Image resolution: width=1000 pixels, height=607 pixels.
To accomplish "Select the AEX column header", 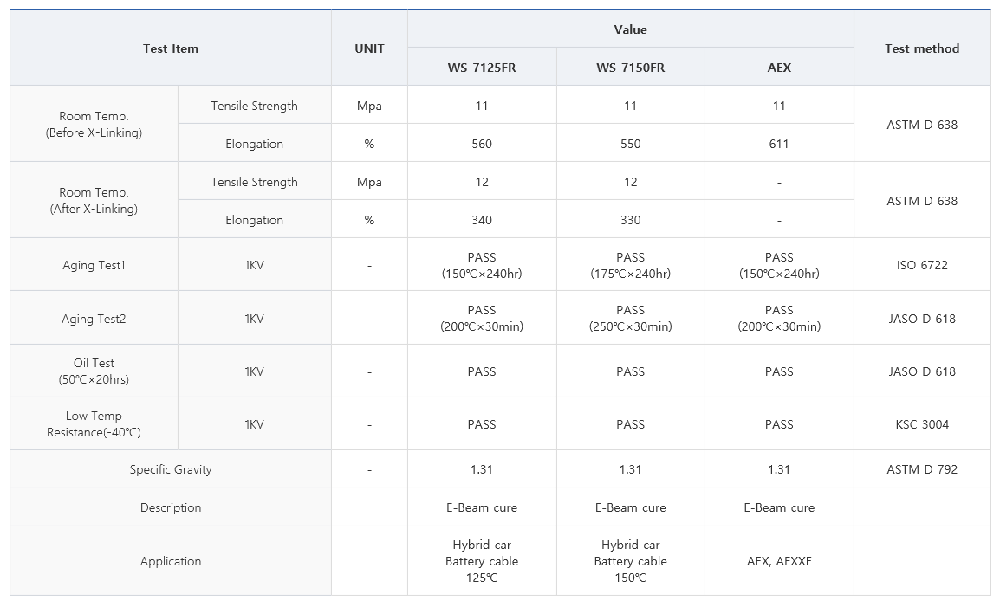I will click(779, 67).
